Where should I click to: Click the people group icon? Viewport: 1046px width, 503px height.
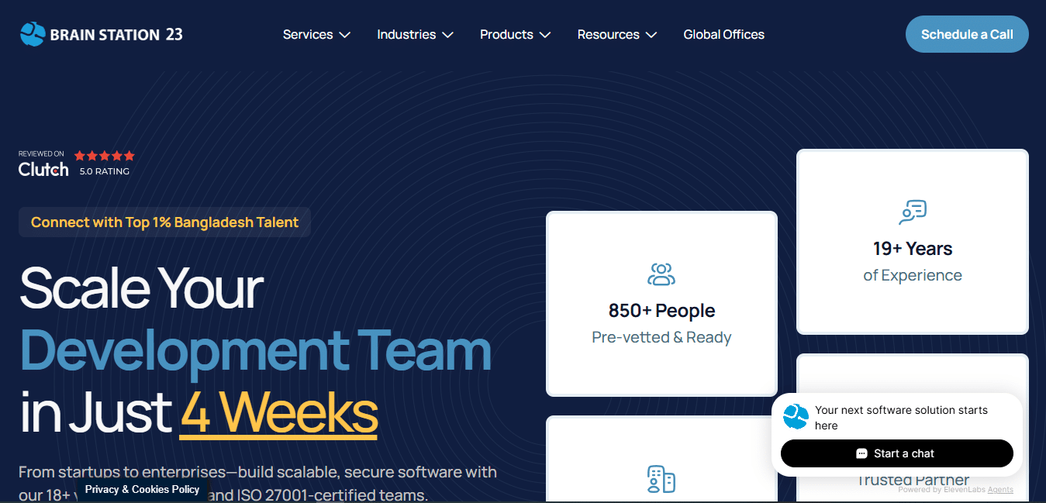661,274
